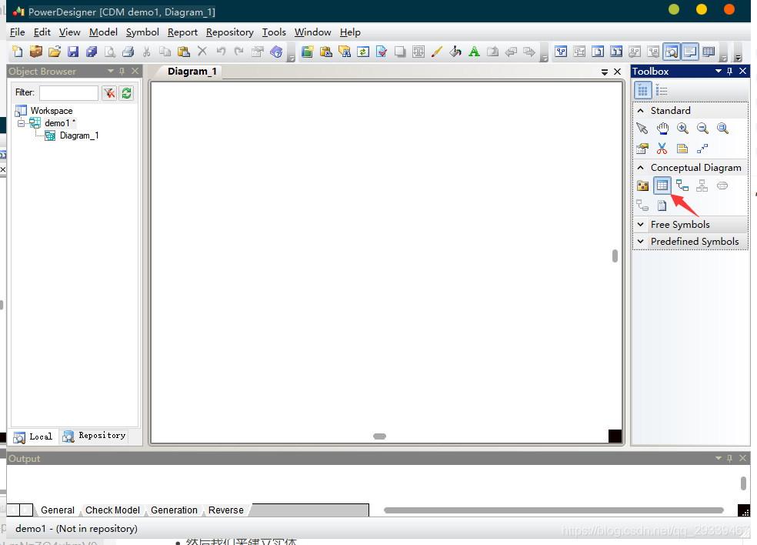Switch to the Repository browser tab
This screenshot has height=545, width=757.
click(95, 436)
